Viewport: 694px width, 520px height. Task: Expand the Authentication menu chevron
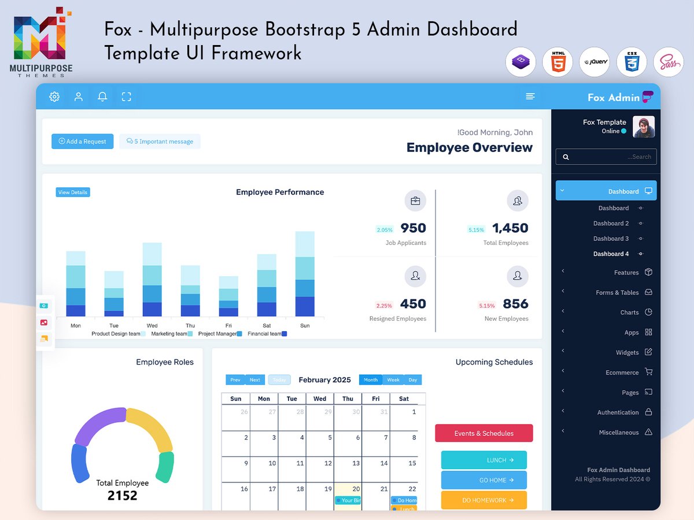pyautogui.click(x=563, y=411)
